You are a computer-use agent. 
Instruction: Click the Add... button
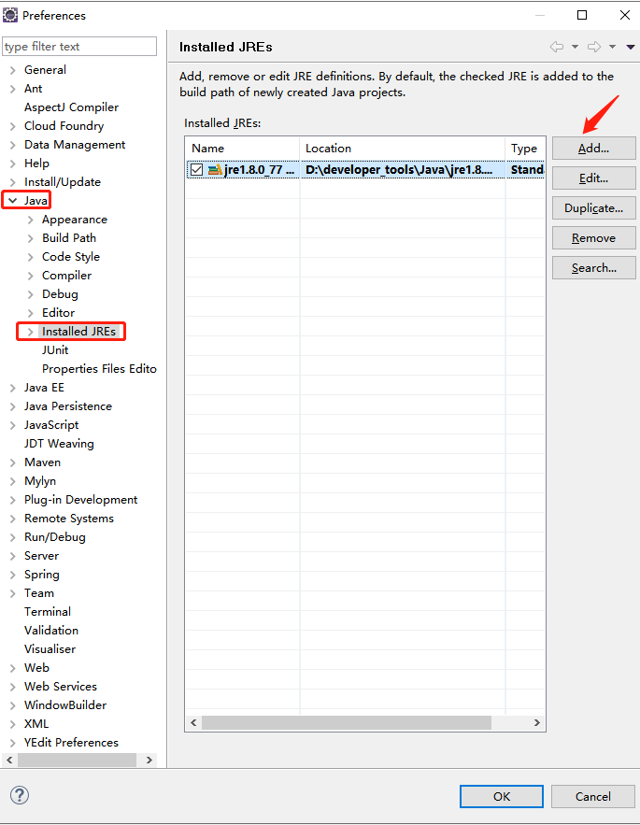coord(593,149)
